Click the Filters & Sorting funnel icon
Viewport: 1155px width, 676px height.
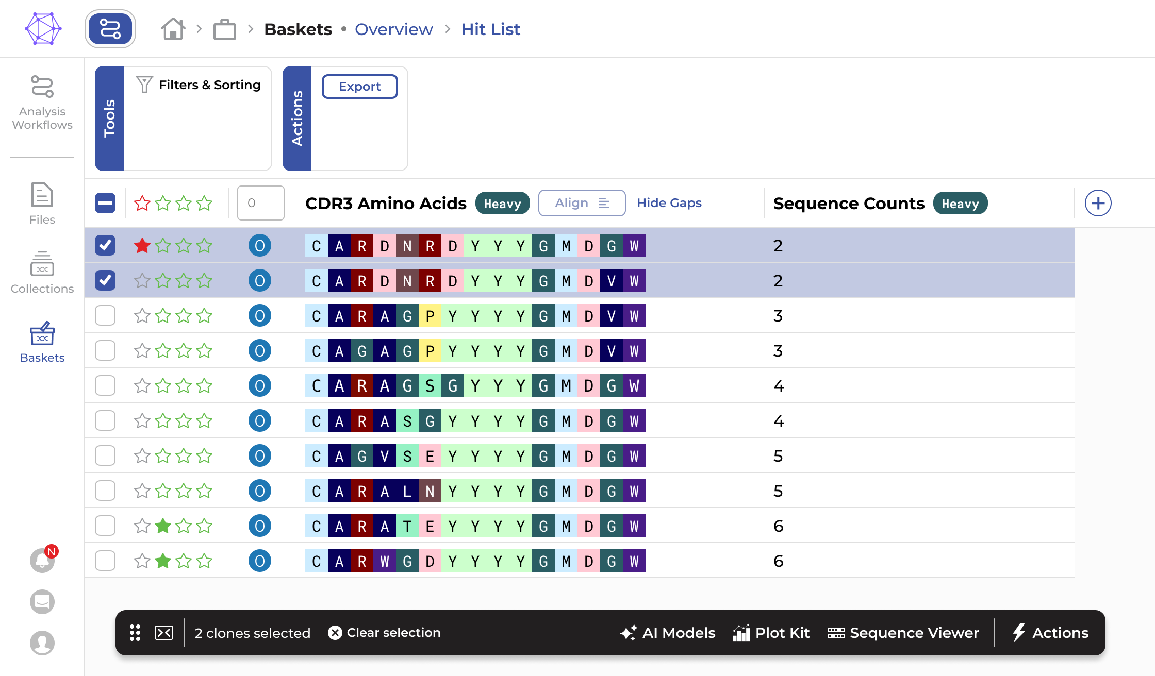click(x=144, y=84)
